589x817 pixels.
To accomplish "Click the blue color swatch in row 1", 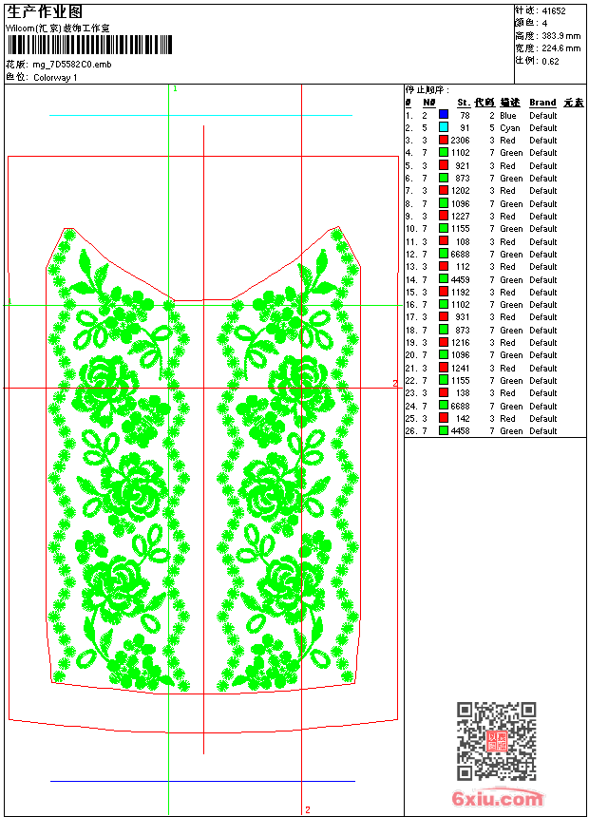I will tap(444, 115).
